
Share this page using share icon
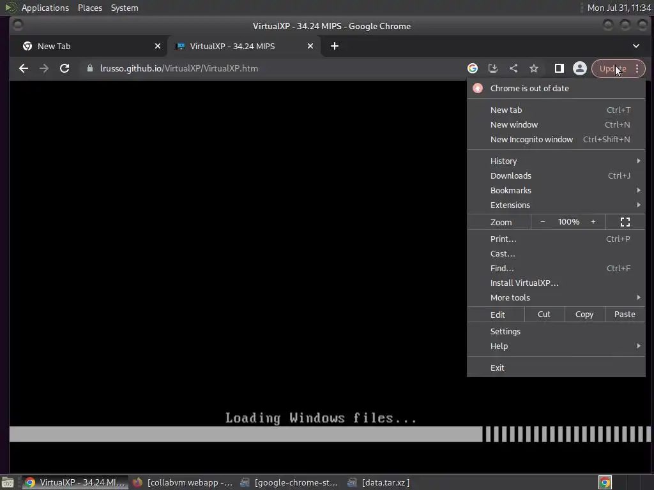coord(513,68)
